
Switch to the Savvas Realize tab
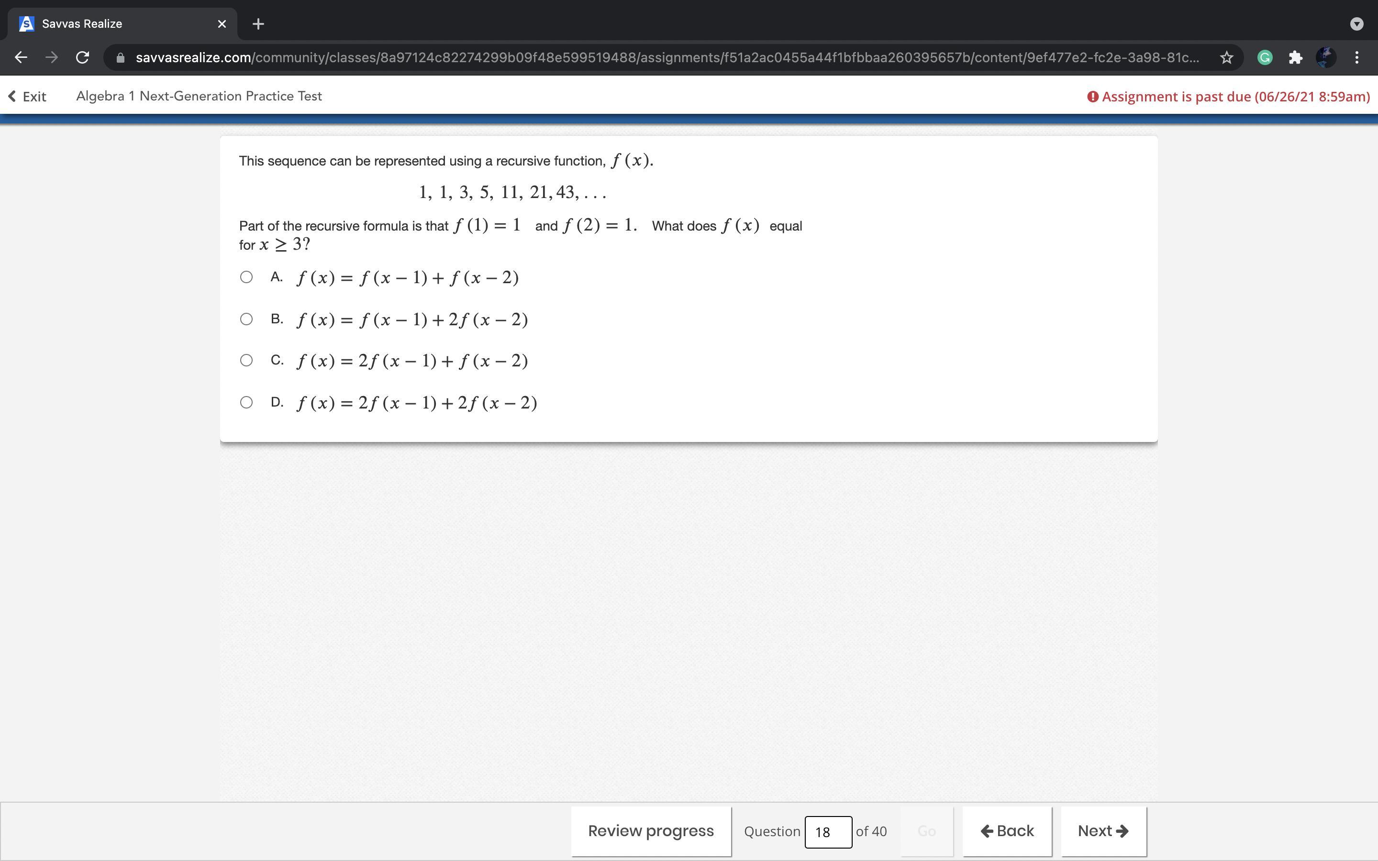[x=114, y=24]
